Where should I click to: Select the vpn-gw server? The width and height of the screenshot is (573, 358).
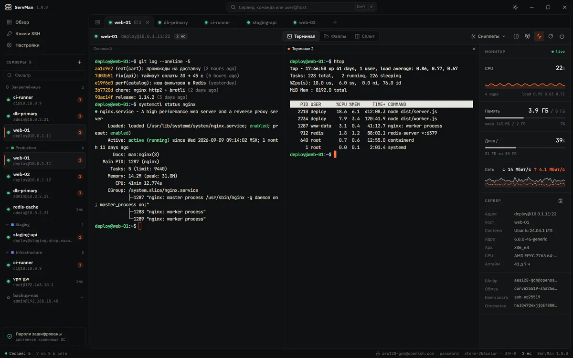[44, 282]
